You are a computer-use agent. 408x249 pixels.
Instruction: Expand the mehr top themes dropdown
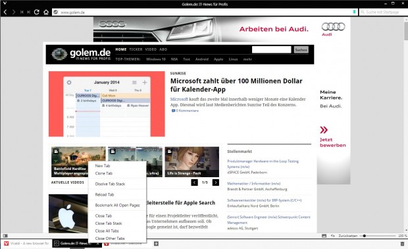pos(247,59)
